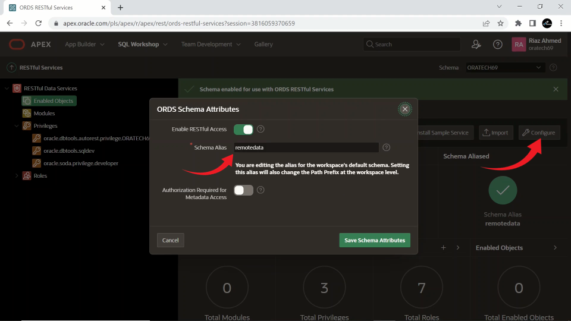Collapse the Privileges tree node
The width and height of the screenshot is (571, 321).
coord(17,125)
